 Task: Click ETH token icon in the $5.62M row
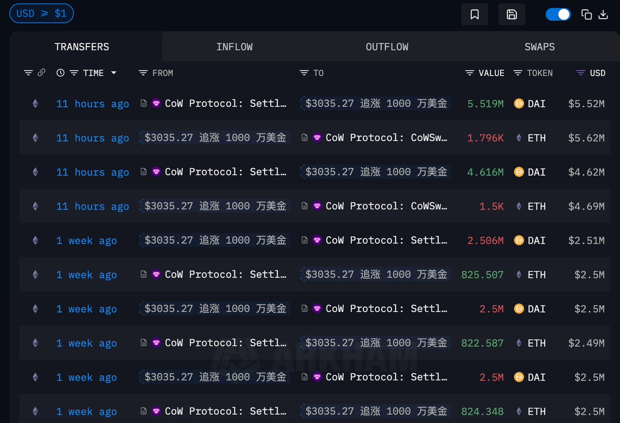(519, 138)
